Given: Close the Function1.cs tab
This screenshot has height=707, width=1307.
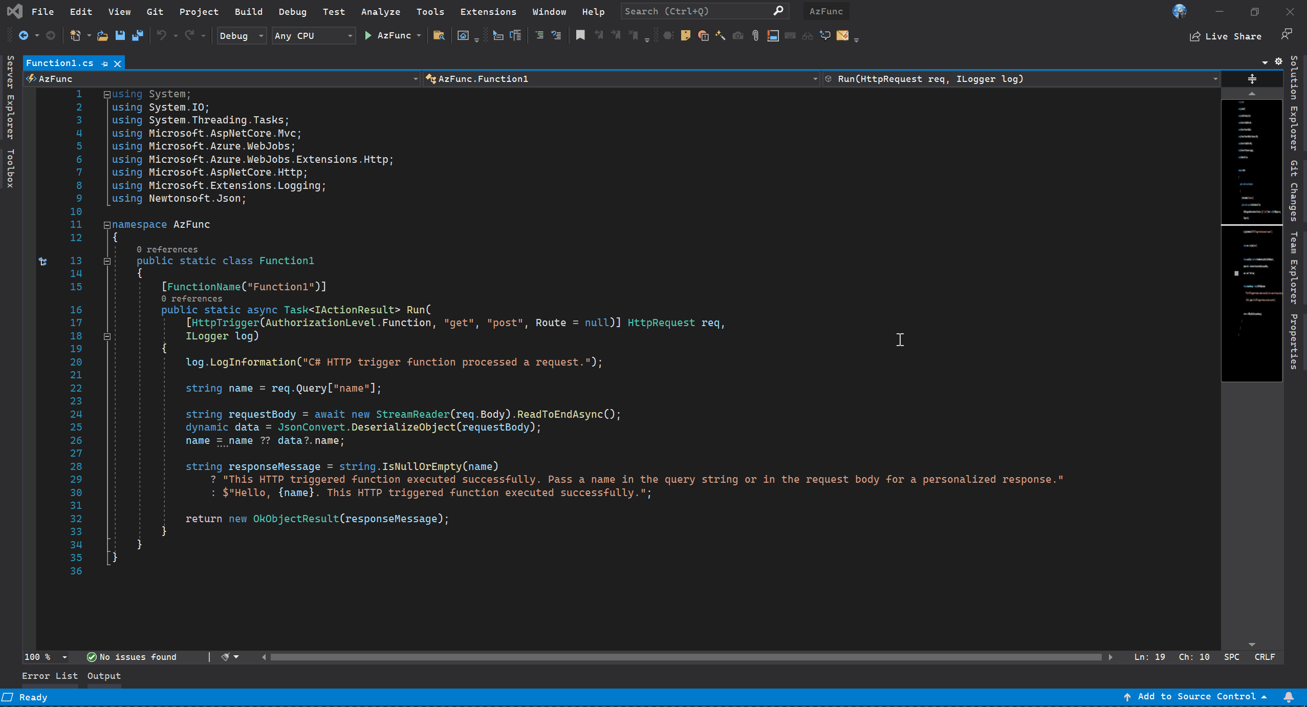Looking at the screenshot, I should click(x=118, y=63).
